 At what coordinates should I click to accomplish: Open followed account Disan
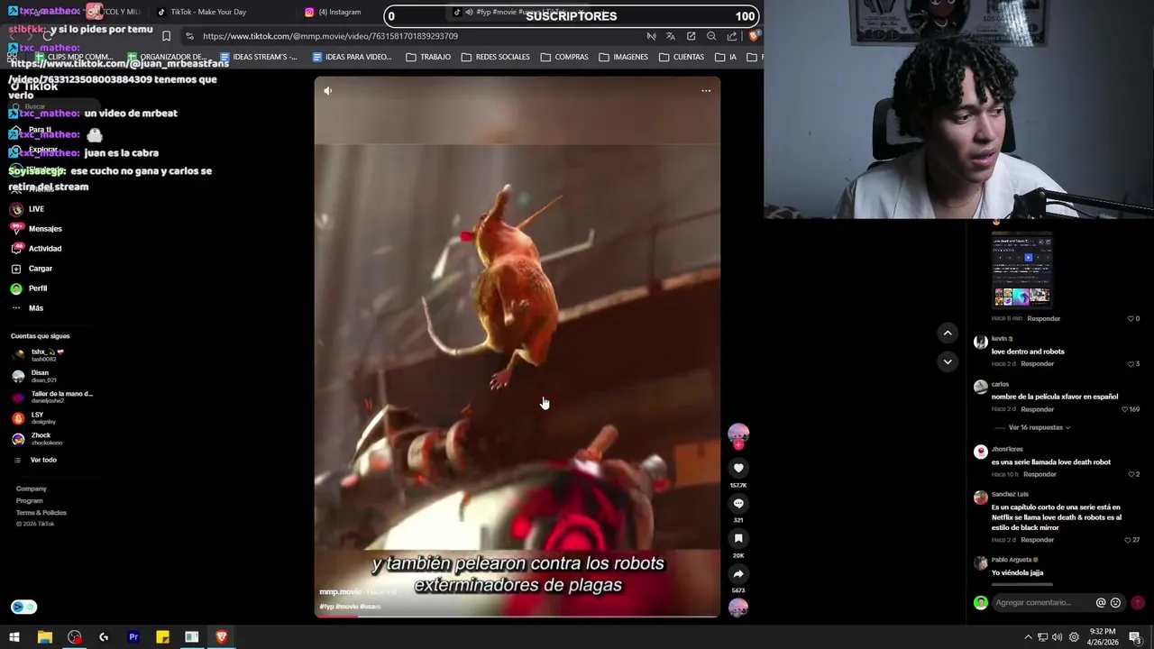coord(40,376)
